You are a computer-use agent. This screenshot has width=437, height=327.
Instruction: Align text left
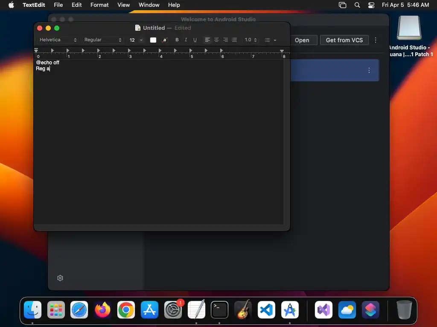pos(207,40)
